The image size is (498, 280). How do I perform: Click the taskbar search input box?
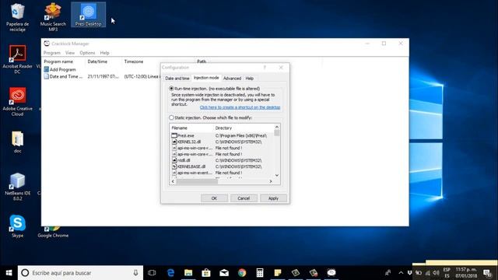80,273
